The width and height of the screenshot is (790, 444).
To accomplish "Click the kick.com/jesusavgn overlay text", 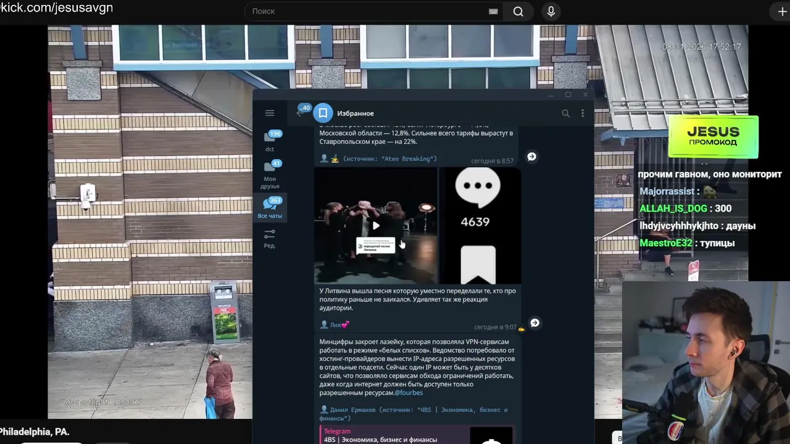I will [57, 7].
